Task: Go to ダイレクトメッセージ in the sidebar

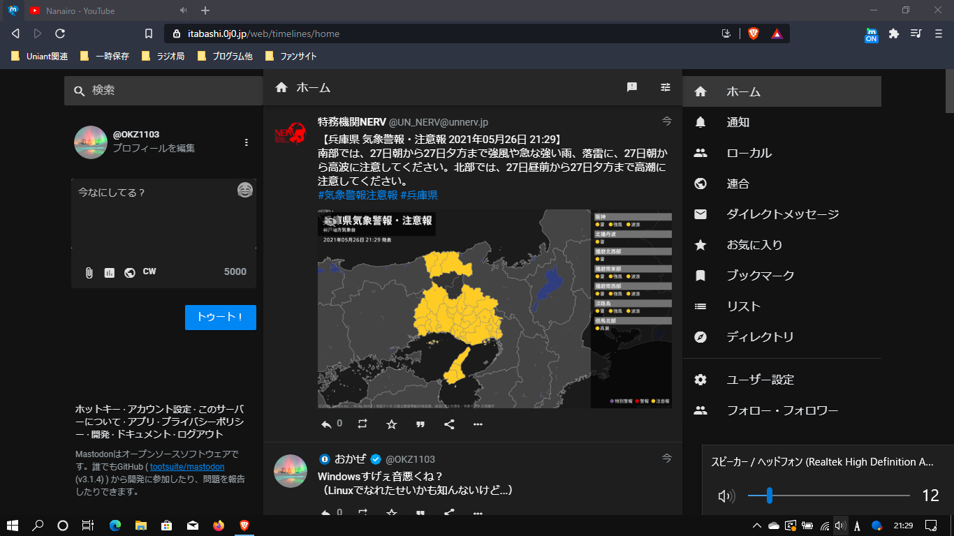Action: (x=782, y=214)
